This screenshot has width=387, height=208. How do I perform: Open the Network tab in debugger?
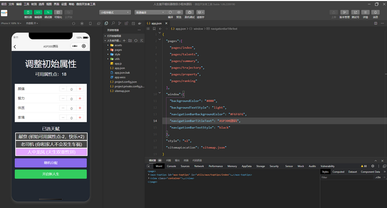pyautogui.click(x=199, y=166)
